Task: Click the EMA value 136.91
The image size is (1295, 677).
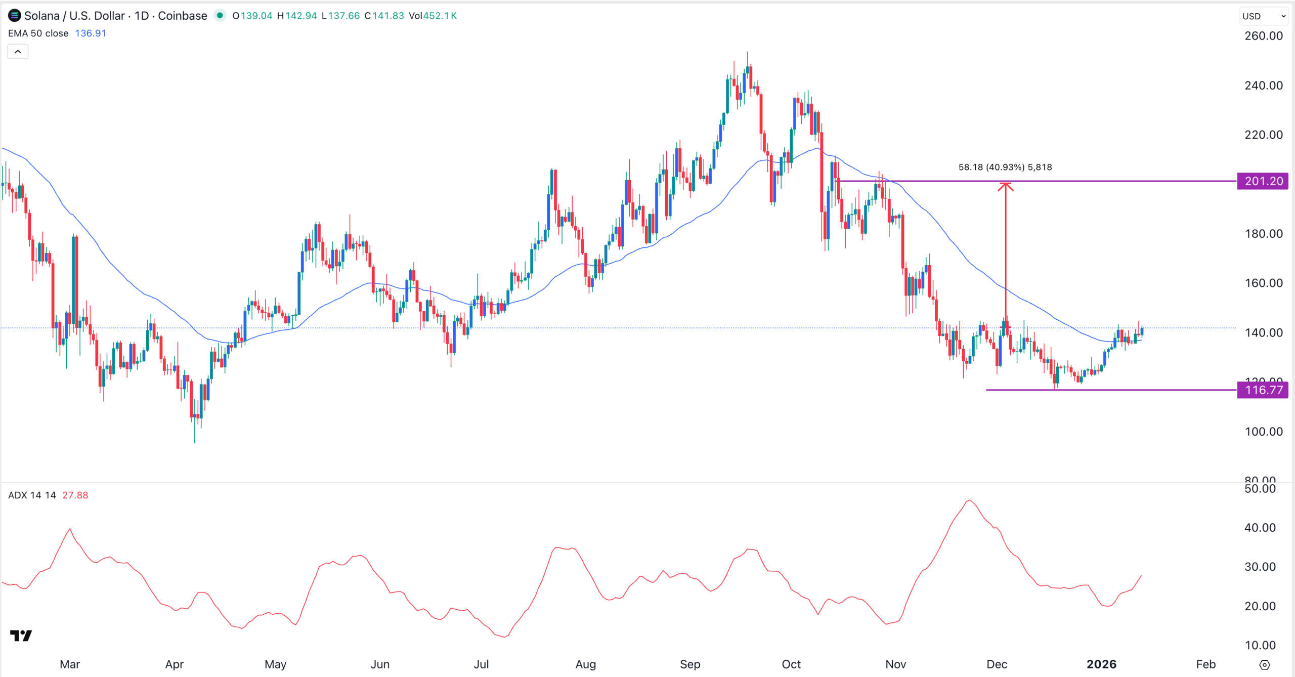Action: [91, 33]
